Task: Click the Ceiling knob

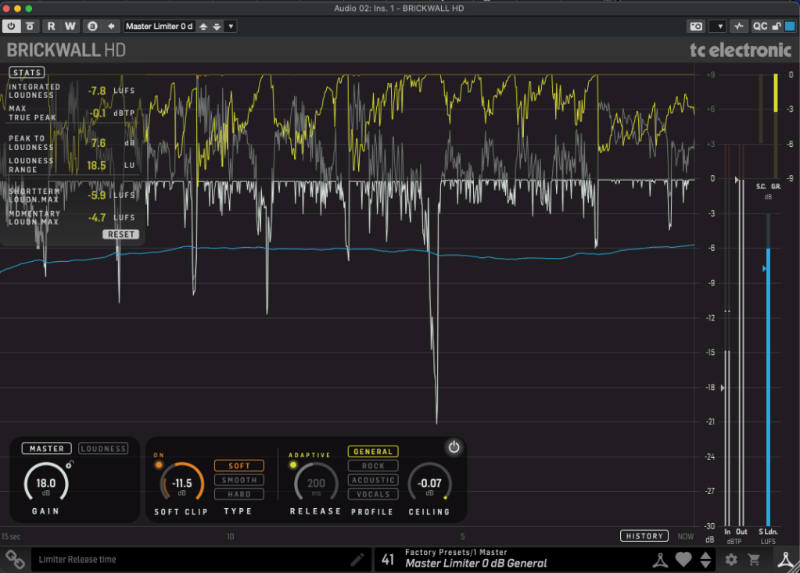Action: pos(429,484)
